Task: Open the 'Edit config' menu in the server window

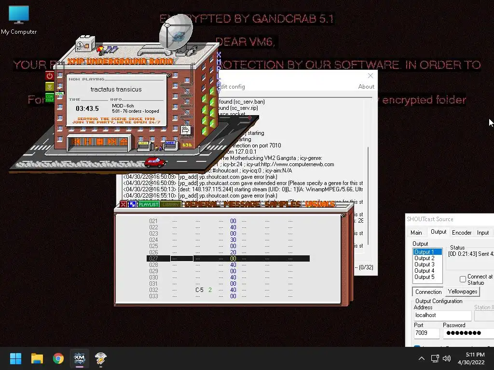Action: click(232, 87)
